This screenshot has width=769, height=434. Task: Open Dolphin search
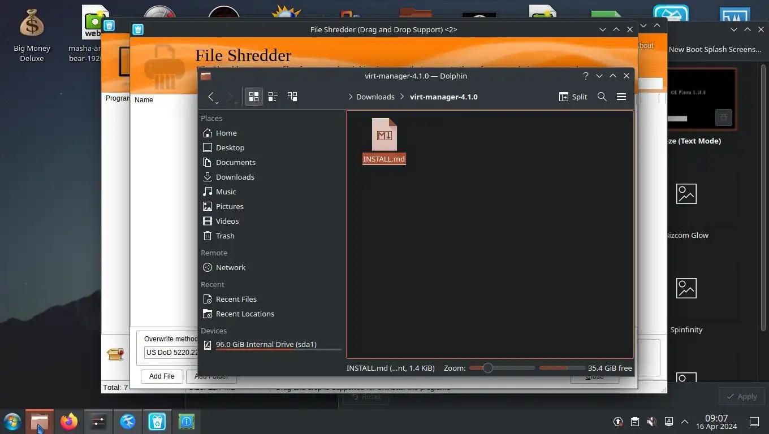pyautogui.click(x=602, y=97)
